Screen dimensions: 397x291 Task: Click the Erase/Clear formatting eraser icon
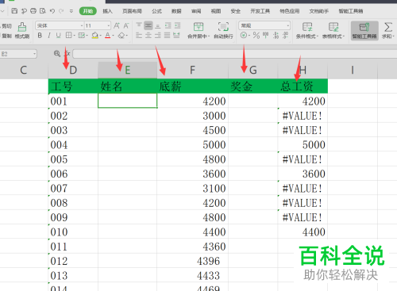(x=121, y=35)
